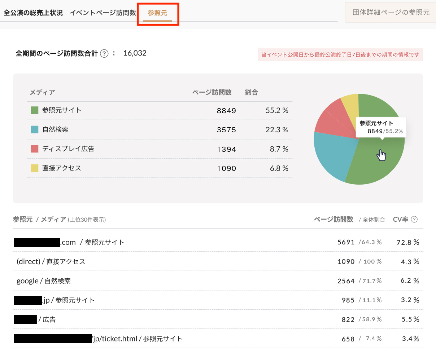The width and height of the screenshot is (436, 349).
Task: Click the red ディスプレイ広告 legend swatch
Action: (35, 149)
